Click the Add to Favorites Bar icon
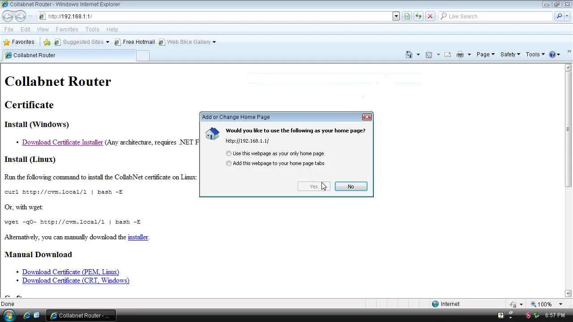The image size is (573, 322). (47, 42)
